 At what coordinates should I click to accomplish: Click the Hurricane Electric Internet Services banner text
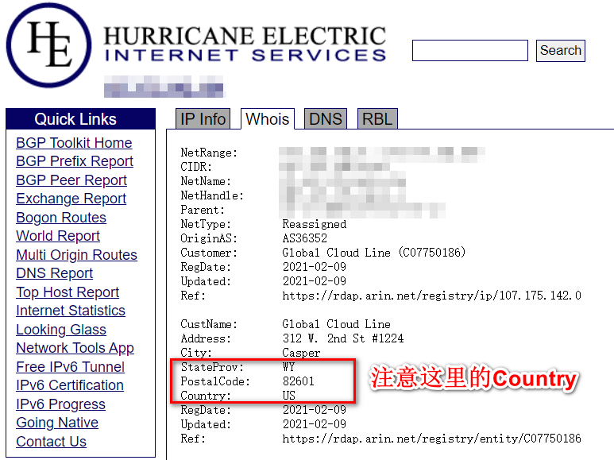[x=245, y=44]
